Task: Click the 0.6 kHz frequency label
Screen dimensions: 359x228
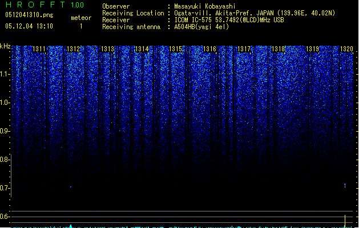Action: click(5, 217)
